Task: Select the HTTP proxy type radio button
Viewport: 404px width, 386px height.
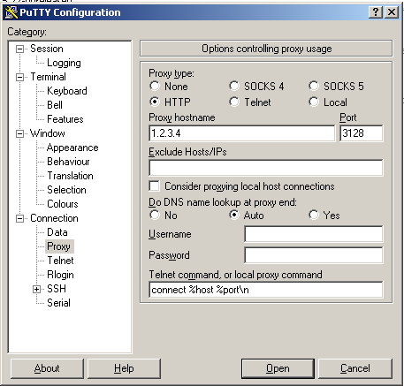Action: [x=155, y=102]
